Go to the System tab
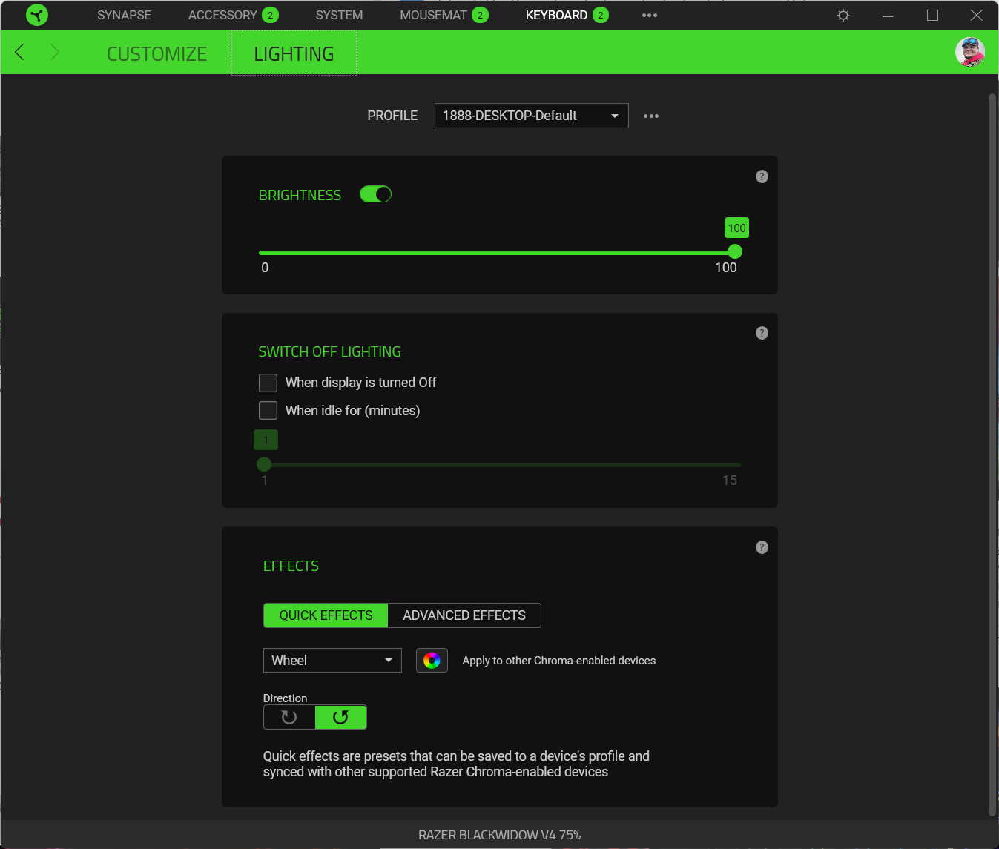 (x=339, y=15)
